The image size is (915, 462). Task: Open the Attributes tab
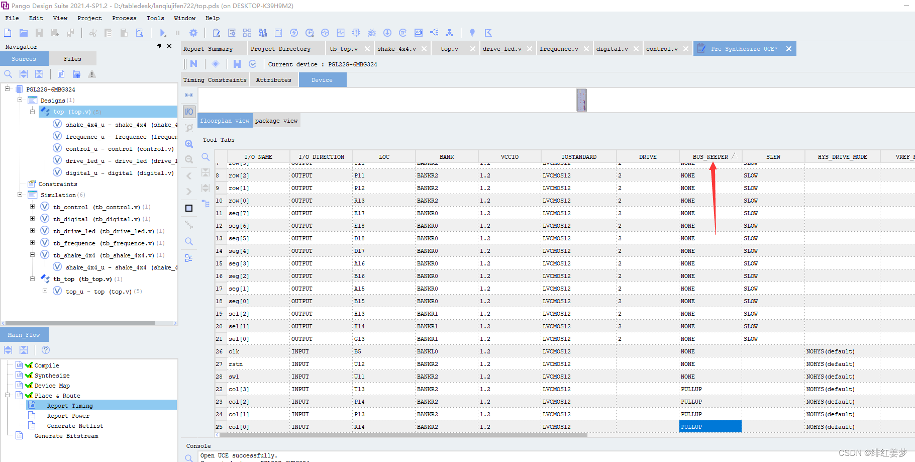coord(274,79)
